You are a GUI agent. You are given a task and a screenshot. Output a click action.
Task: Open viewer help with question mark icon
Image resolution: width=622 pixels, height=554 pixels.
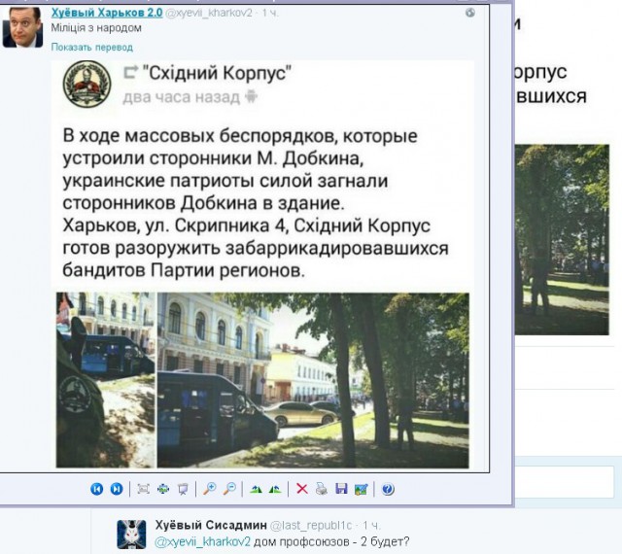[388, 489]
